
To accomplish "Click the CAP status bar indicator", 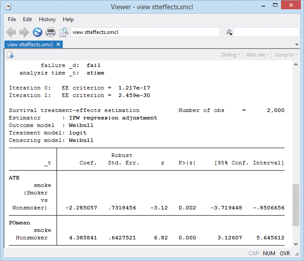I will [253, 254].
